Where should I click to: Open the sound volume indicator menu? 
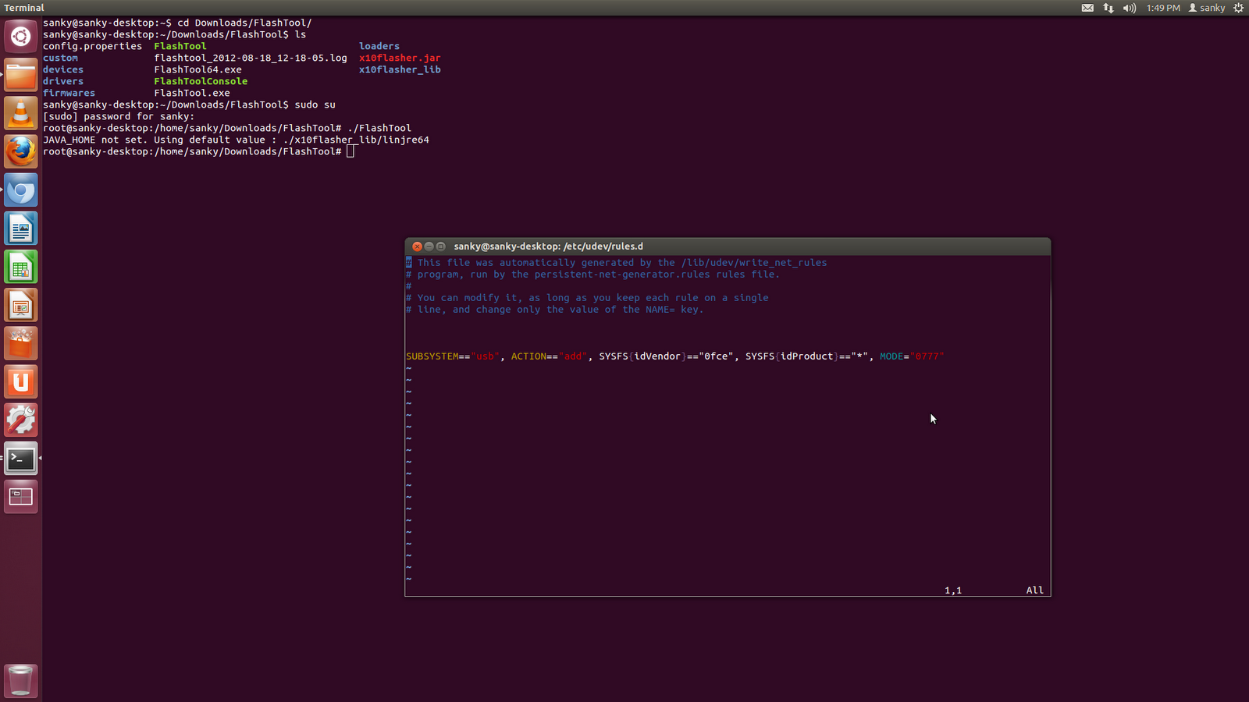click(x=1130, y=8)
